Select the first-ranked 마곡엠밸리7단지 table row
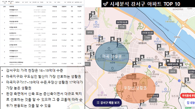Image resolution: width=195 pixels, height=109 pixels. point(42,11)
